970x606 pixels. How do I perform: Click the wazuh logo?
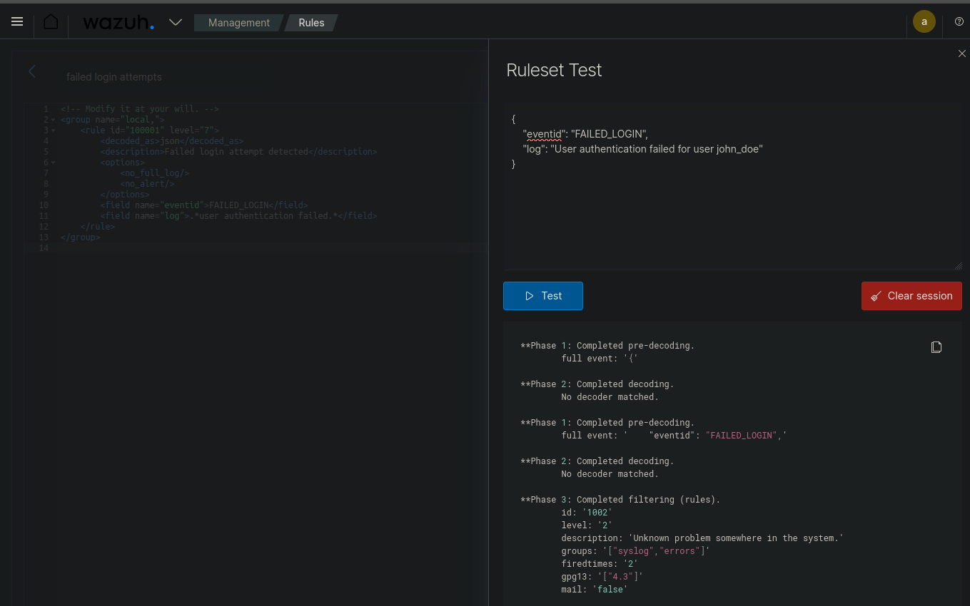pyautogui.click(x=118, y=23)
